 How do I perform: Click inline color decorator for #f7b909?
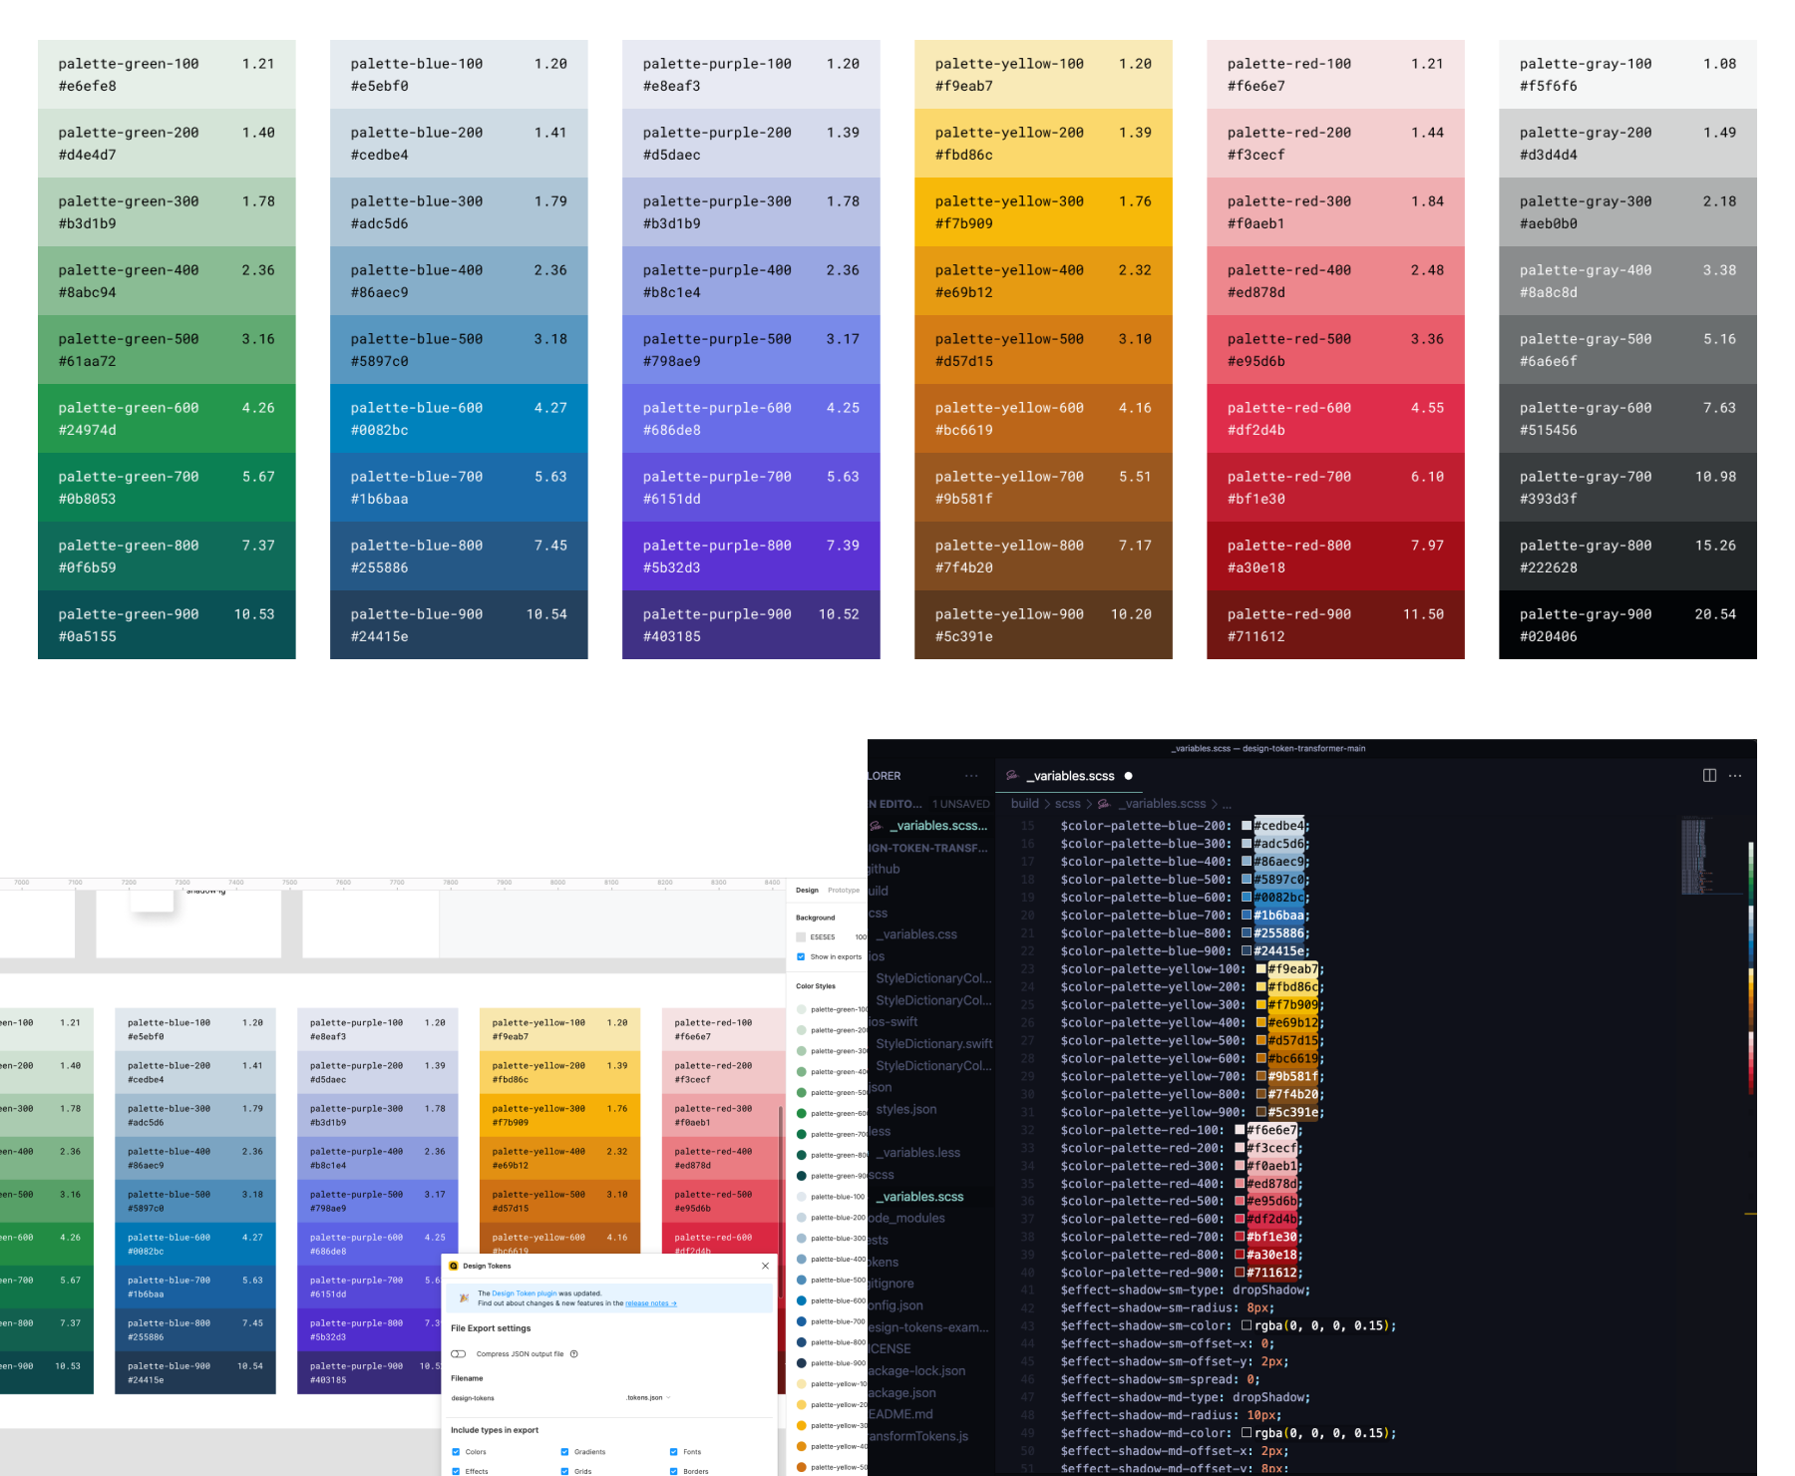point(1260,1004)
